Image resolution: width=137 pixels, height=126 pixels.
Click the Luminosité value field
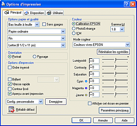pos(94,61)
